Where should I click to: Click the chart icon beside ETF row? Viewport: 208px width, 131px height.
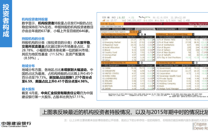(154, 40)
